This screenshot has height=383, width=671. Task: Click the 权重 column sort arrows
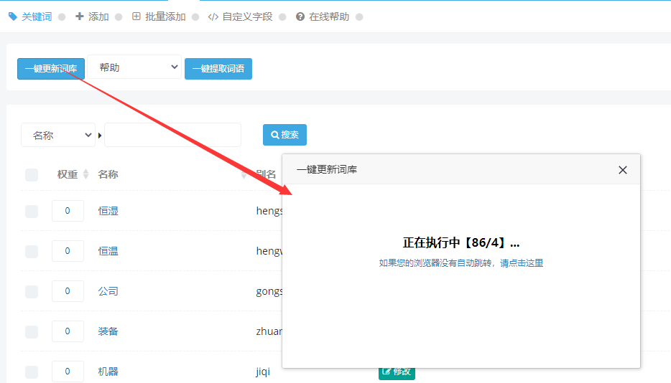(x=85, y=174)
